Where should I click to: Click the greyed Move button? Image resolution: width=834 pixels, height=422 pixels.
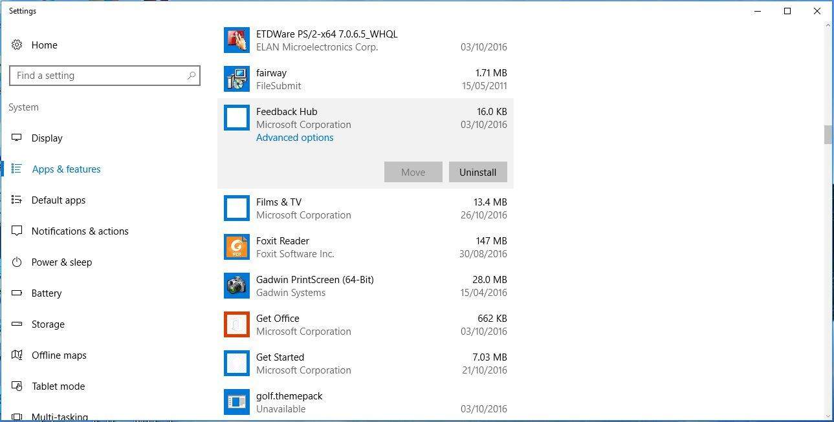pos(413,172)
